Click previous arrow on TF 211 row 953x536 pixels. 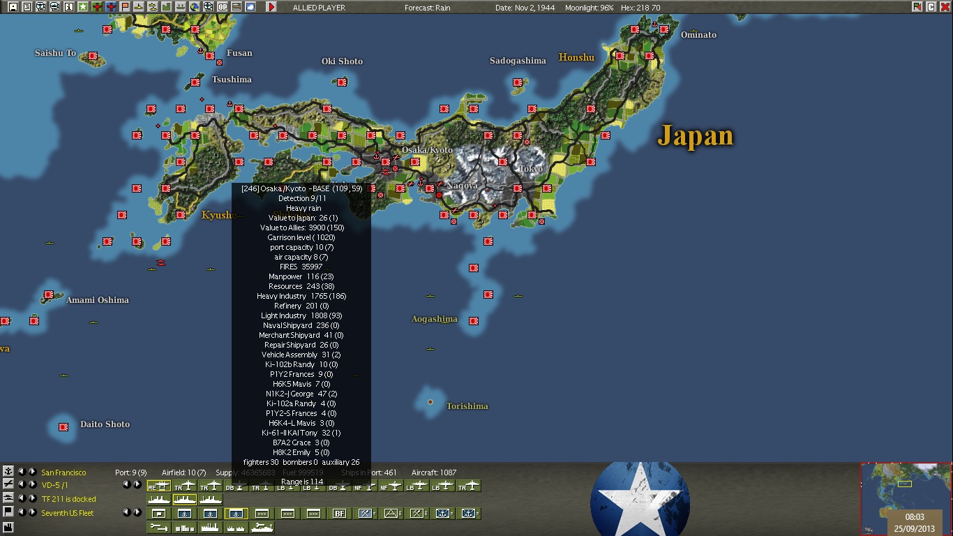[21, 498]
